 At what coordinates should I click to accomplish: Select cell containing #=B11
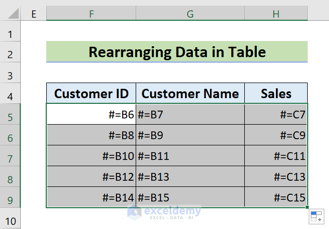(190, 156)
